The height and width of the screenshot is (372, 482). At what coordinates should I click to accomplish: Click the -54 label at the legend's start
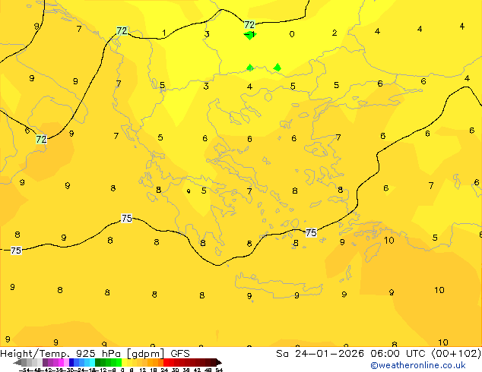click(x=24, y=370)
